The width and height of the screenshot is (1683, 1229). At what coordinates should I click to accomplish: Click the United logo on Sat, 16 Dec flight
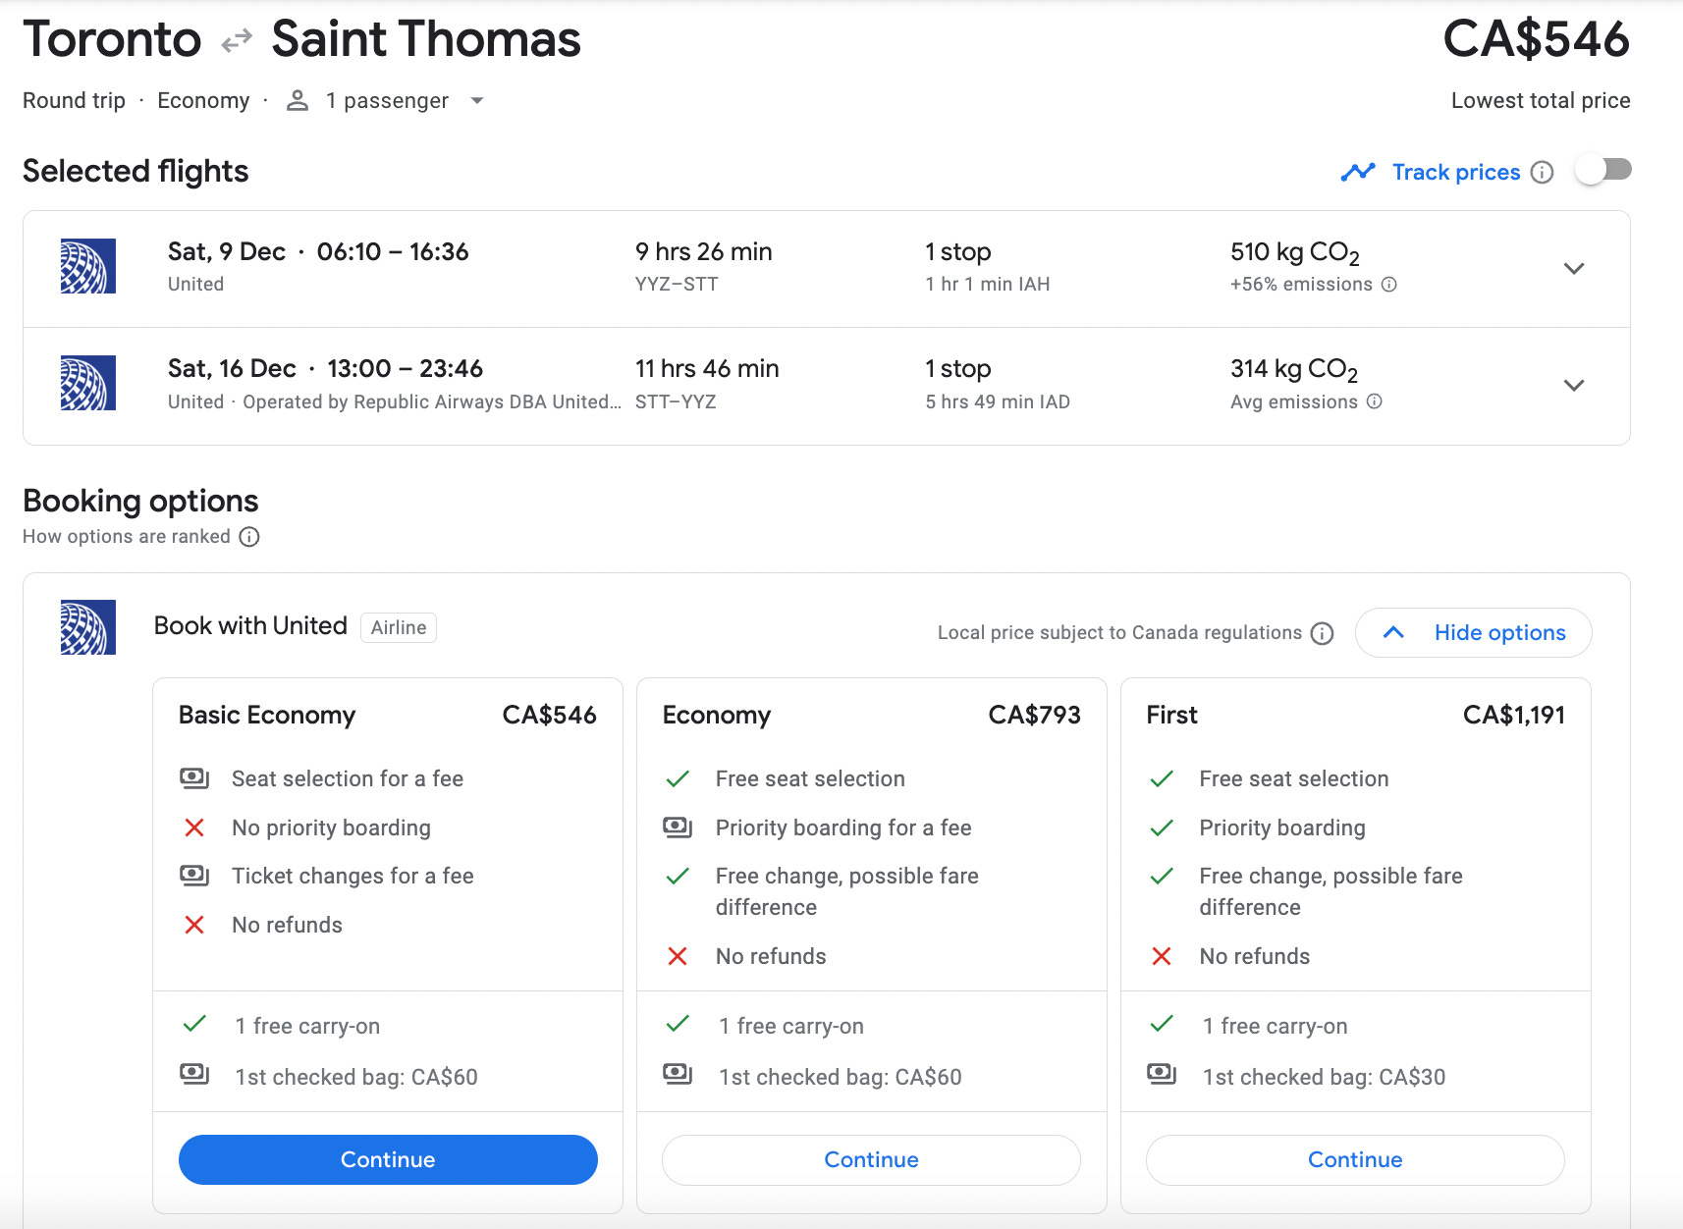click(x=88, y=383)
